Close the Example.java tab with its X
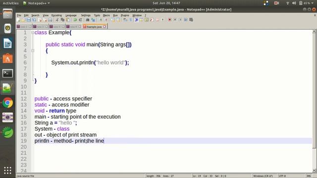This screenshot has width=317, height=178. 105,27
